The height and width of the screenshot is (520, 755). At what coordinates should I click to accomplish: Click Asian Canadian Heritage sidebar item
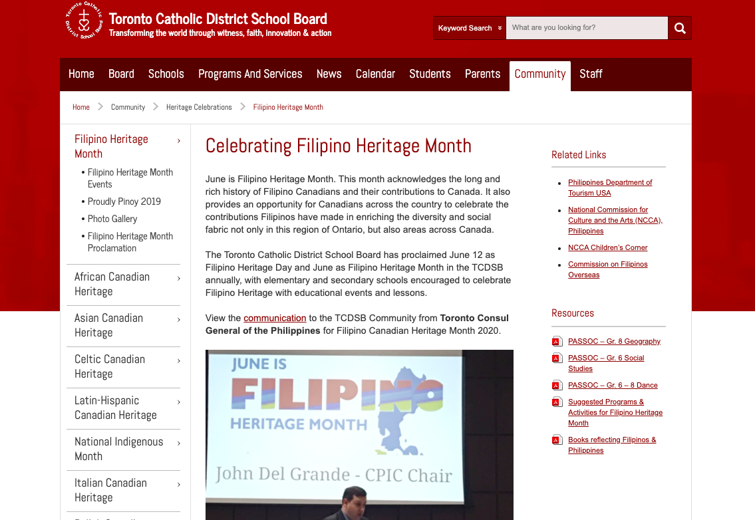[108, 325]
